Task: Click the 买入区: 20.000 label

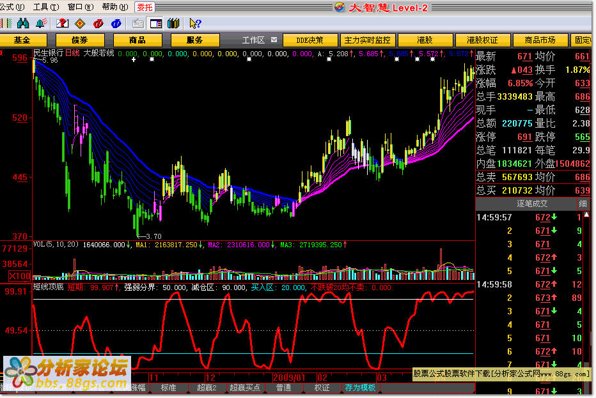Action: click(x=278, y=287)
